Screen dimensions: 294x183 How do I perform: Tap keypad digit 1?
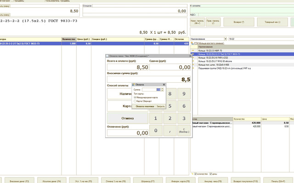tap(156, 118)
